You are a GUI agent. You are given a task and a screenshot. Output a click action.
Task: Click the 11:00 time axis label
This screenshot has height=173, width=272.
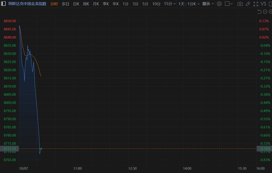pos(77,168)
